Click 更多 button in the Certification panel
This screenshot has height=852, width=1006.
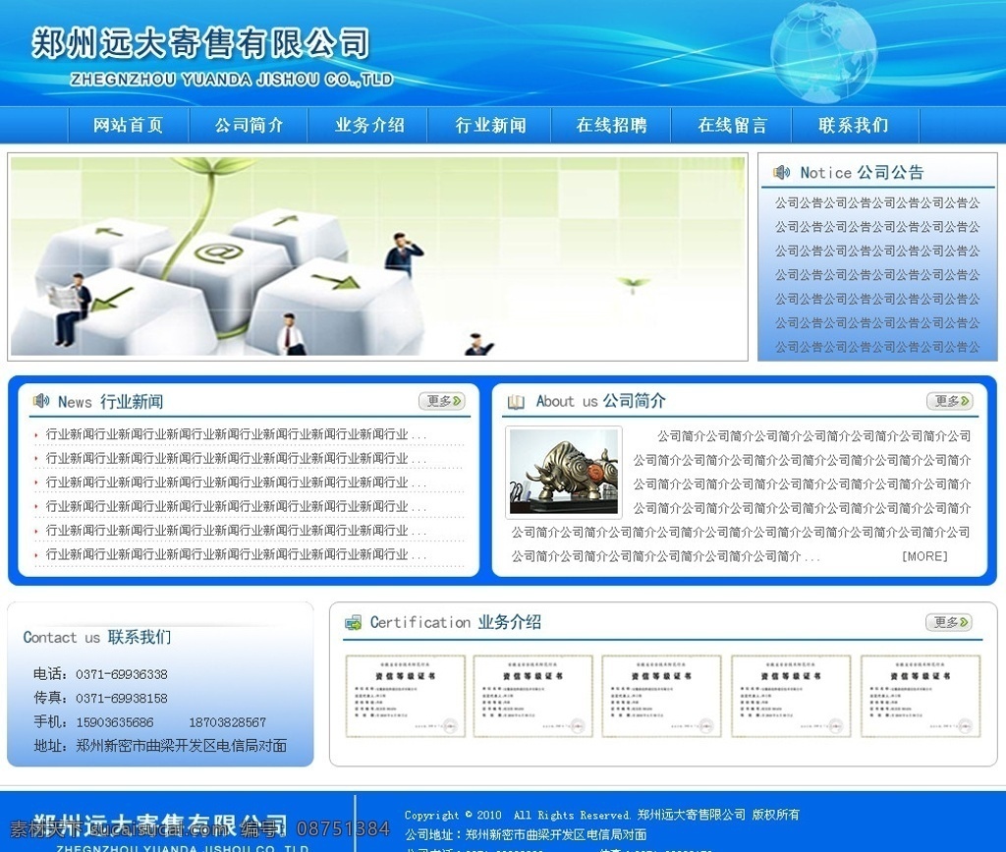click(x=948, y=622)
